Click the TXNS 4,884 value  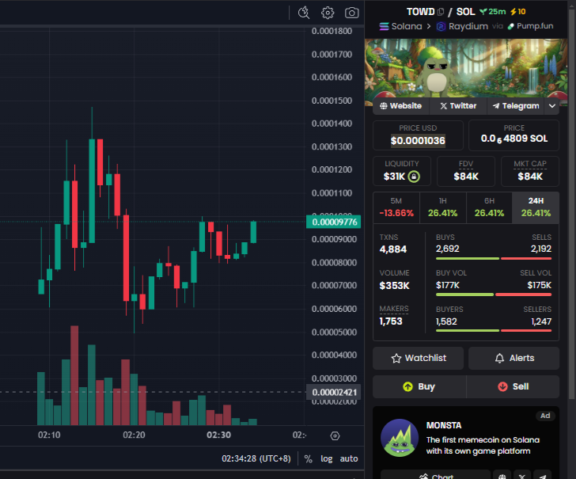(393, 249)
